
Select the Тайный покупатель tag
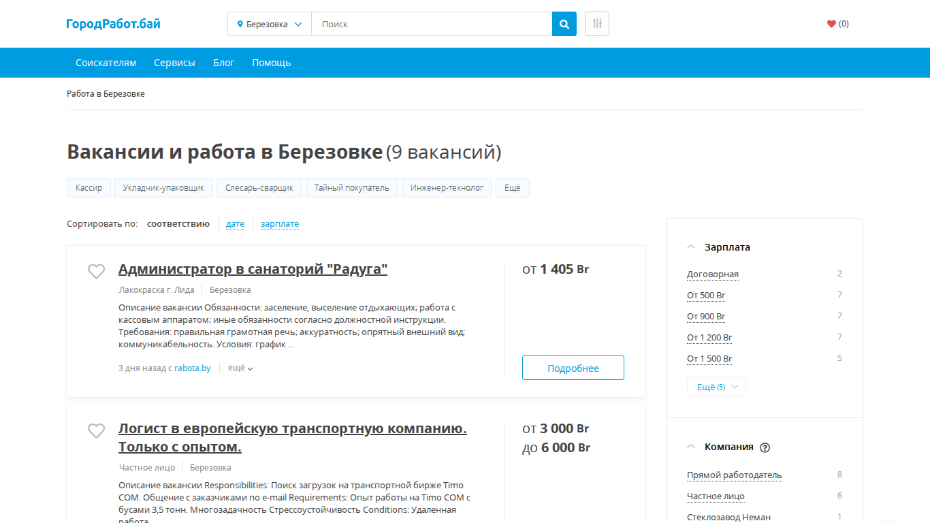point(352,188)
